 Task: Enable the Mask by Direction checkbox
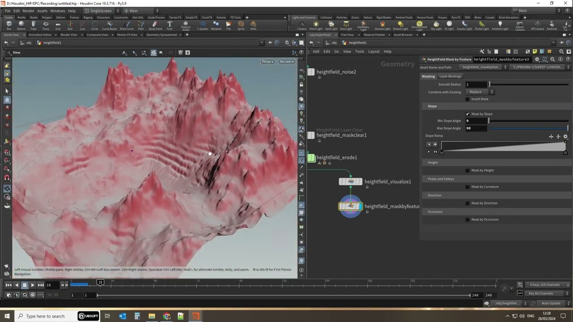pos(467,203)
